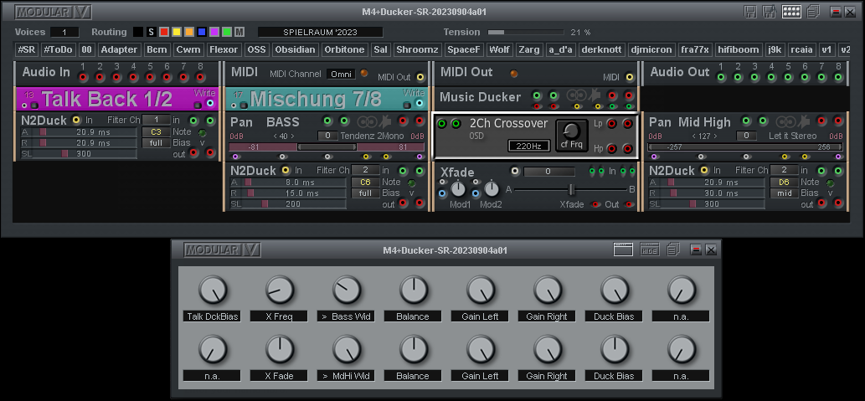
Task: Click the X Freq knob
Action: click(x=280, y=291)
